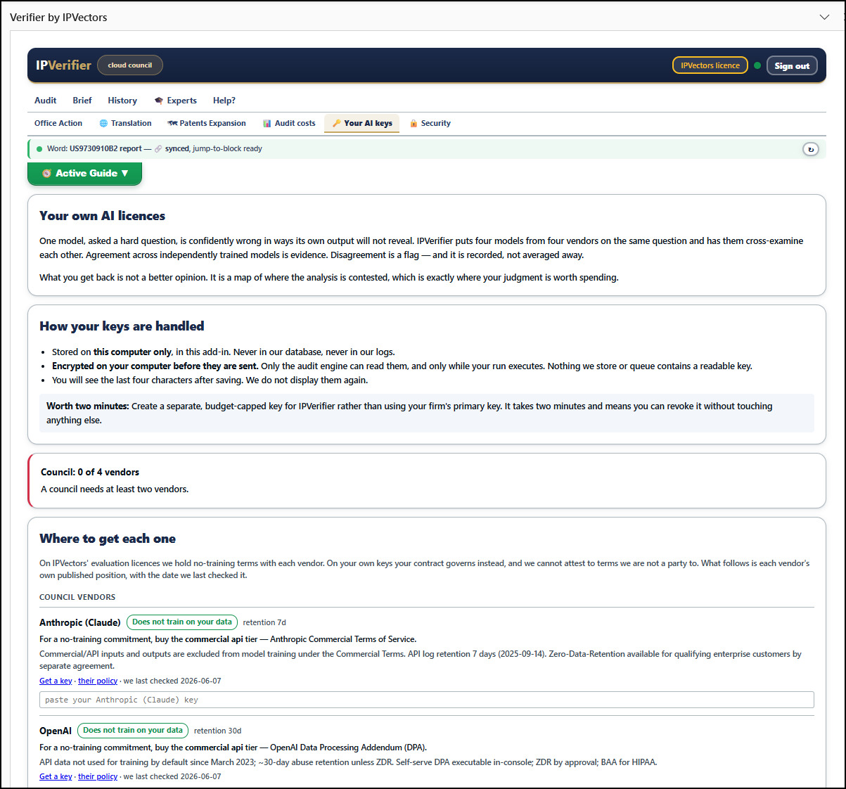
Task: Click the Anthropic retention 7d label
Action: click(264, 622)
